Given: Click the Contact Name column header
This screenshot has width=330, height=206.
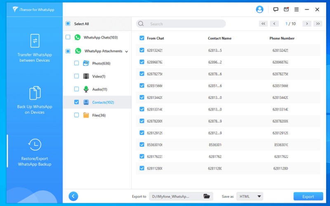Looking at the screenshot, I should (x=219, y=38).
